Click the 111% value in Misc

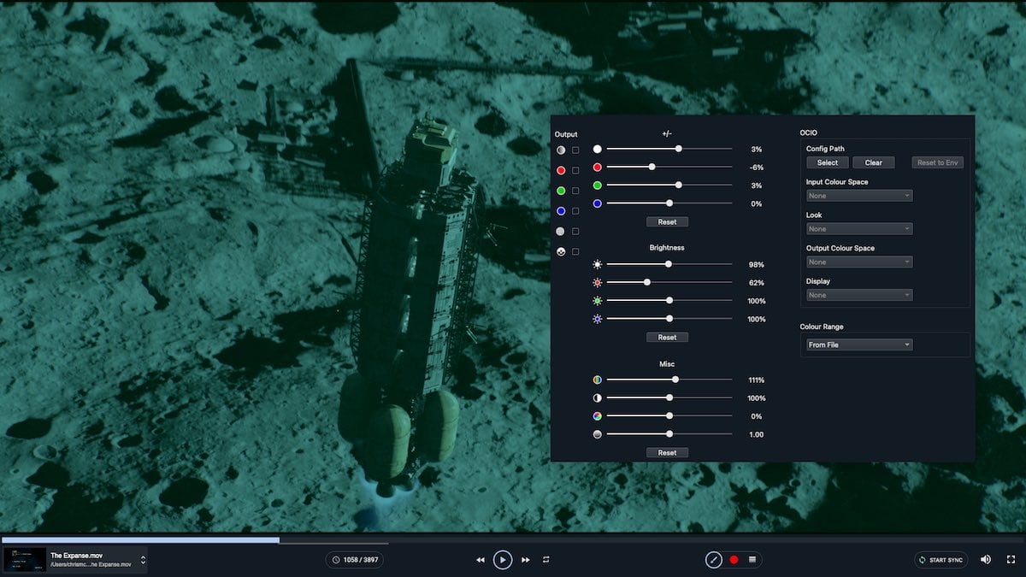pos(757,380)
